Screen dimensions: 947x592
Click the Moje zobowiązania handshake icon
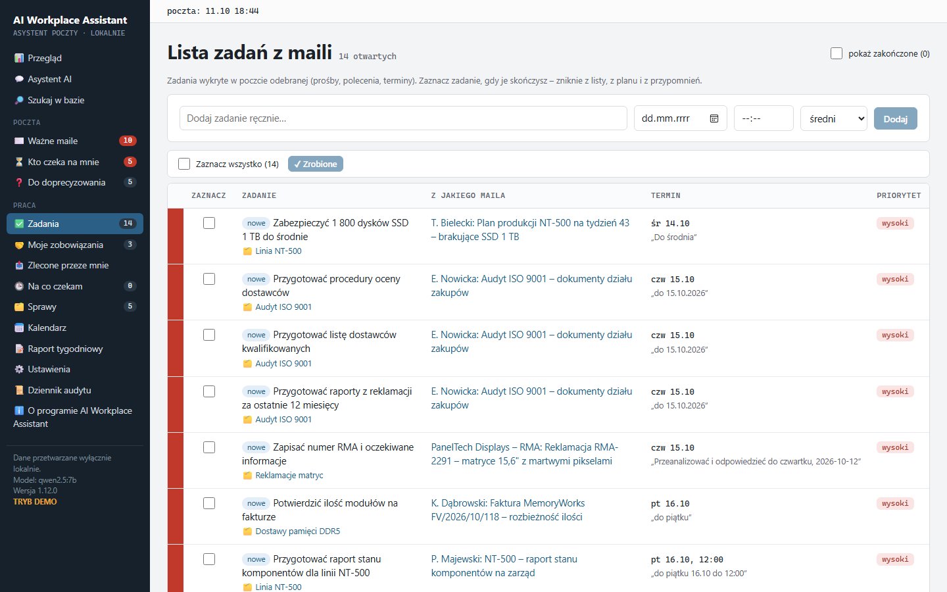click(x=19, y=245)
